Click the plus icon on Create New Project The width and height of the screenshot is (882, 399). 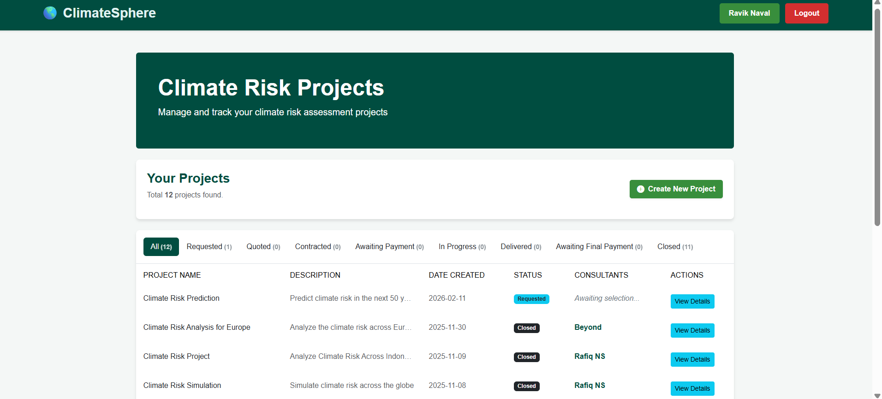click(640, 189)
